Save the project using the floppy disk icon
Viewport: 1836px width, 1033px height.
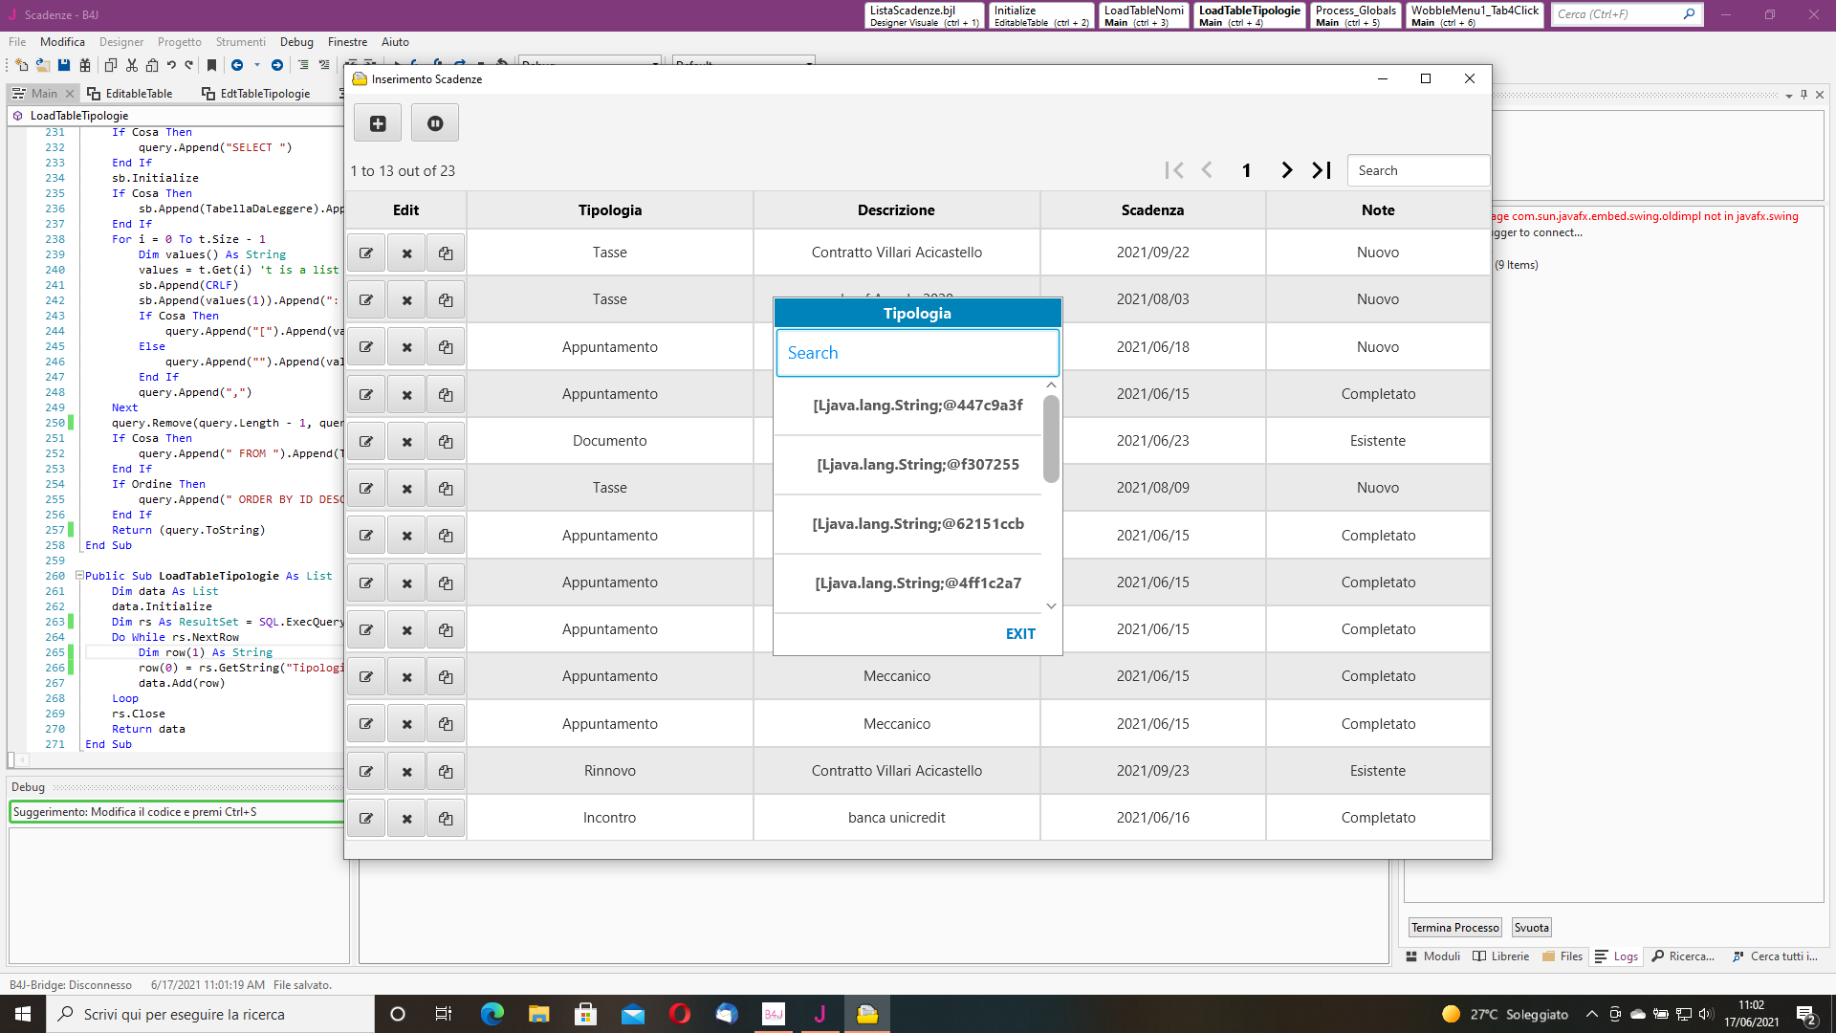[63, 65]
